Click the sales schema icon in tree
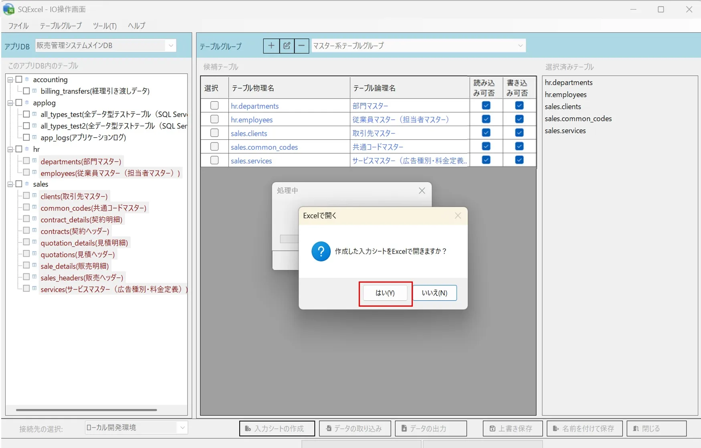The height and width of the screenshot is (448, 701). click(27, 184)
